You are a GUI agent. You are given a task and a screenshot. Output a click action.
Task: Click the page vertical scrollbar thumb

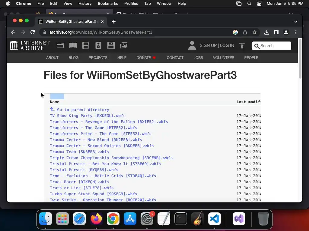pos(300,59)
